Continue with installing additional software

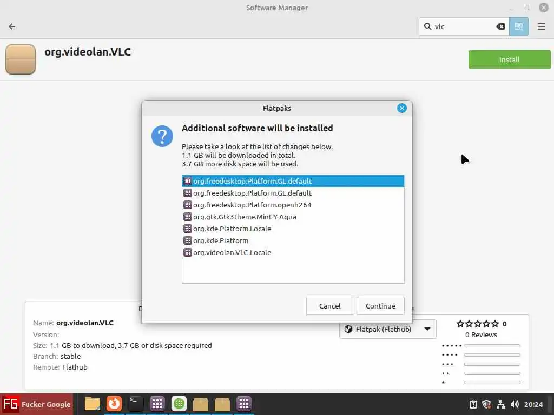click(380, 306)
